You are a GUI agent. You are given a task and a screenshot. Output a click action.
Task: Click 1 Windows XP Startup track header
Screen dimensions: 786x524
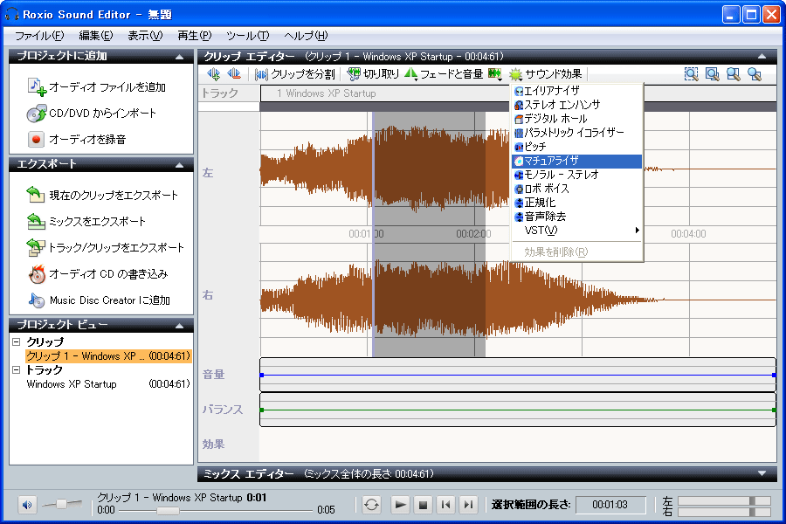click(x=384, y=93)
